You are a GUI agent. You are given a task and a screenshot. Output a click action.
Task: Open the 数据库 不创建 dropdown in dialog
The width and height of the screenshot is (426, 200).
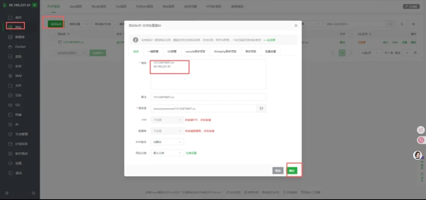pyautogui.click(x=167, y=131)
